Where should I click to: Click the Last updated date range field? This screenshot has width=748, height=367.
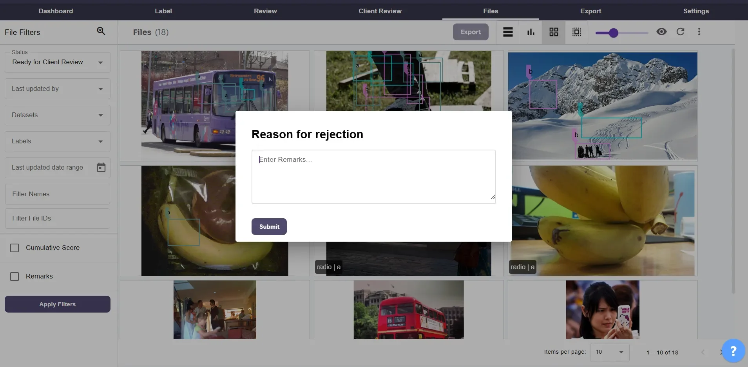click(x=58, y=168)
